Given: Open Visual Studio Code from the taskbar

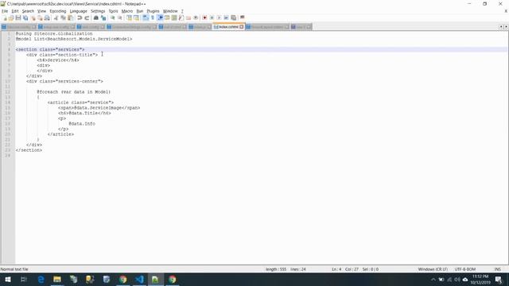Looking at the screenshot, I should [x=139, y=280].
